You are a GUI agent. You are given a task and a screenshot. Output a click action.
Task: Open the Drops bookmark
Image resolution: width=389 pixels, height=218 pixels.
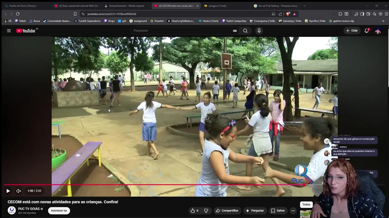[109, 21]
